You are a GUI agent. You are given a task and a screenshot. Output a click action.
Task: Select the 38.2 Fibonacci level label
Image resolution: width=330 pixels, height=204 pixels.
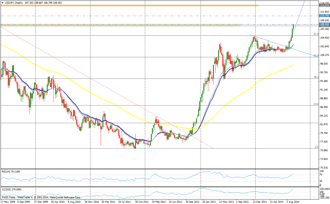(x=316, y=77)
